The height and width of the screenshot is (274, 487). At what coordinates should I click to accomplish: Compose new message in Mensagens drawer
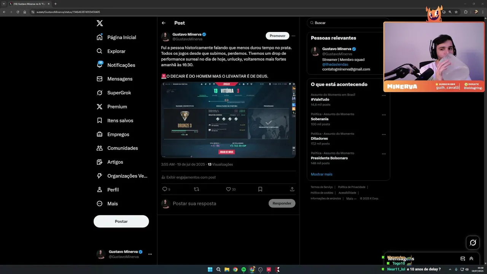point(463,258)
